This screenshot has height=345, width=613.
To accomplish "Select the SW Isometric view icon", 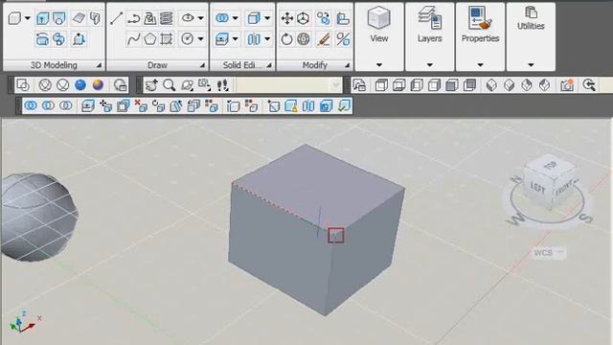I will tap(491, 85).
